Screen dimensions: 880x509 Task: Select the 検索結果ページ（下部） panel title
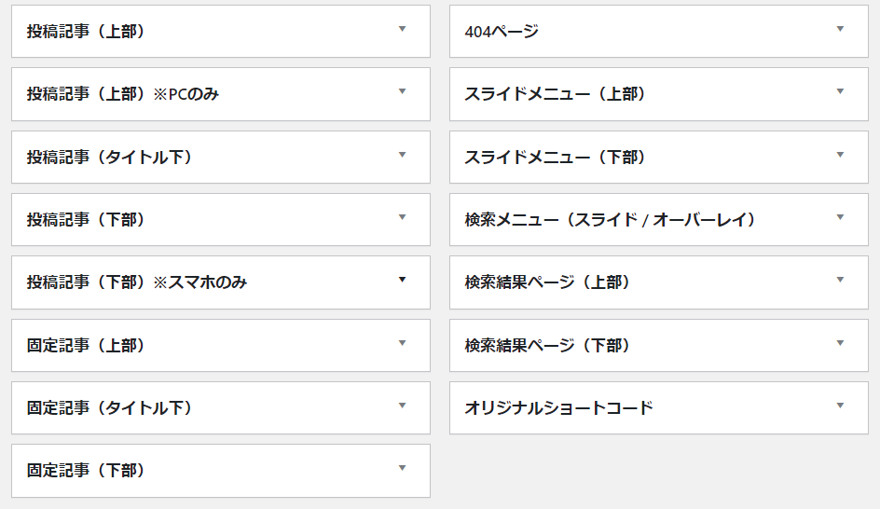pos(547,345)
